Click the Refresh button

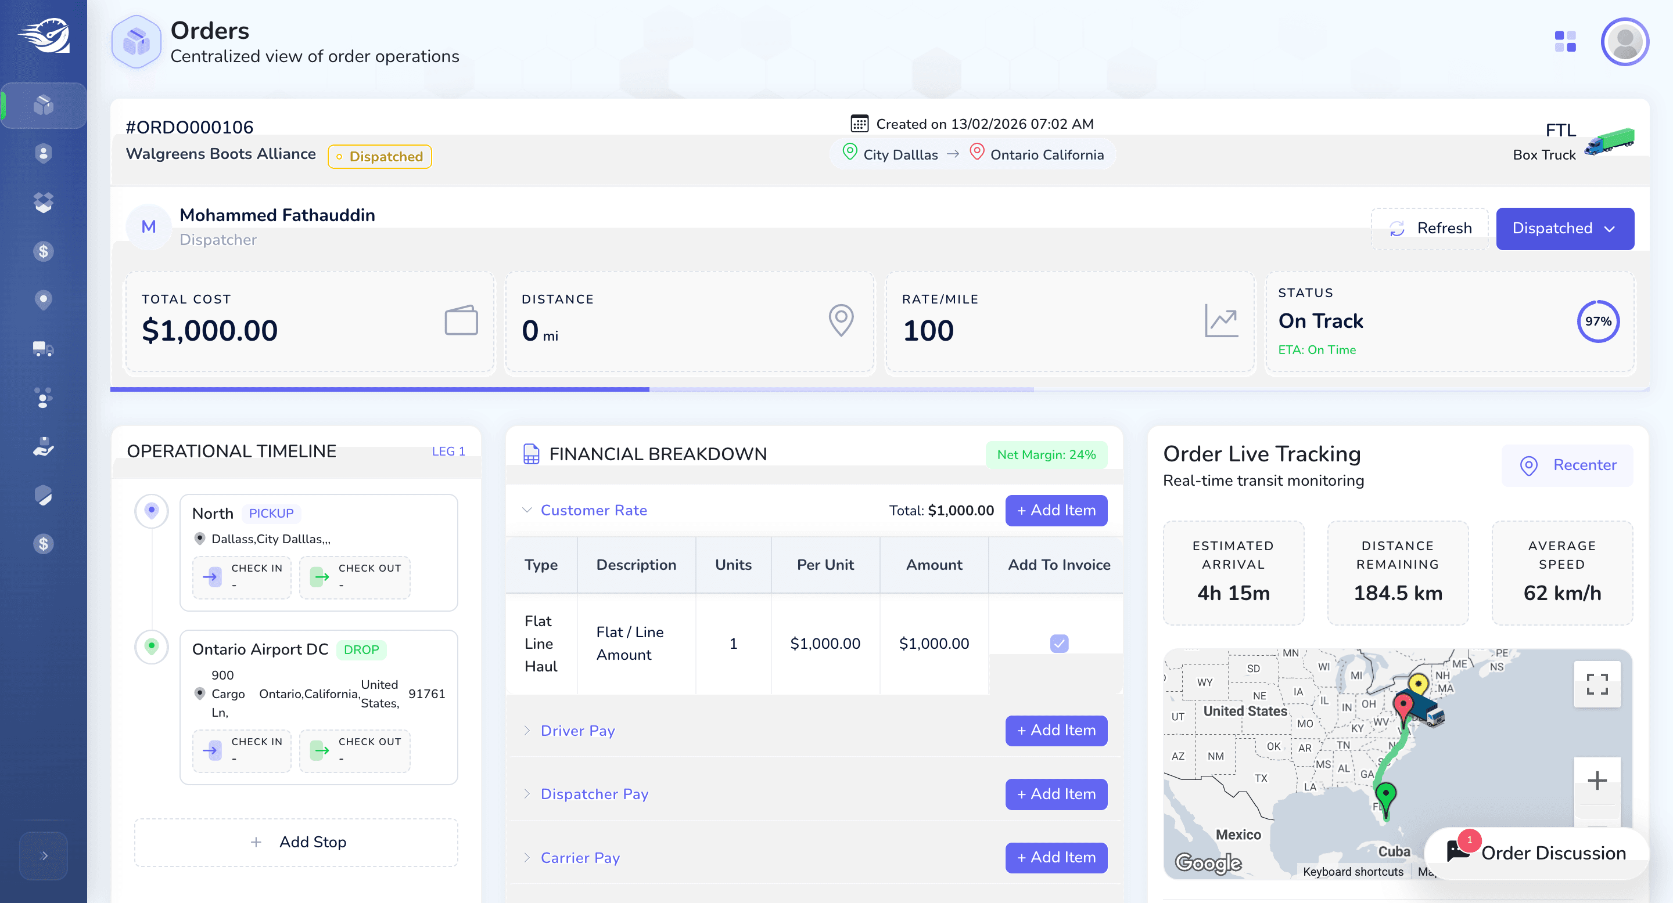(x=1430, y=228)
